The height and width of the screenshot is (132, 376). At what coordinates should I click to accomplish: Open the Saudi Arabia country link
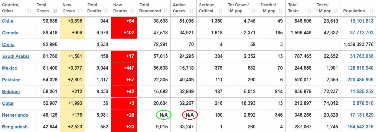click(x=16, y=56)
